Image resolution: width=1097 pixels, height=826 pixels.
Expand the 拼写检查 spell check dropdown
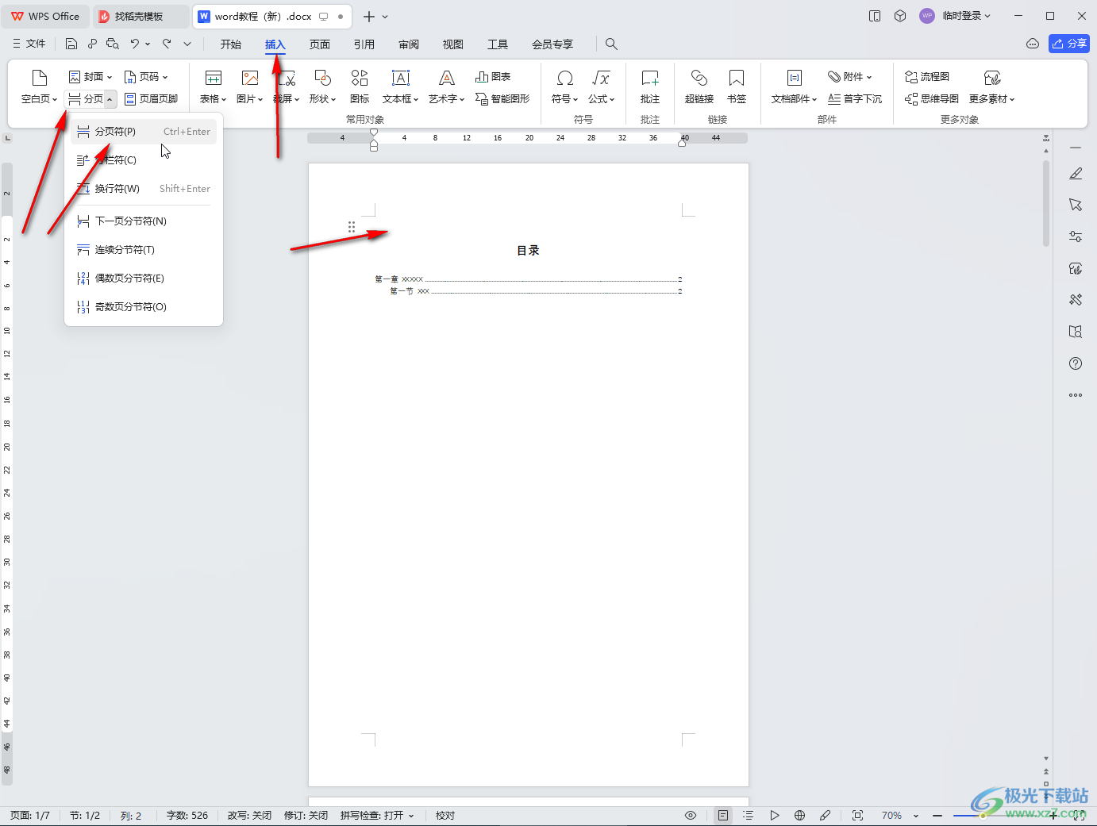411,816
